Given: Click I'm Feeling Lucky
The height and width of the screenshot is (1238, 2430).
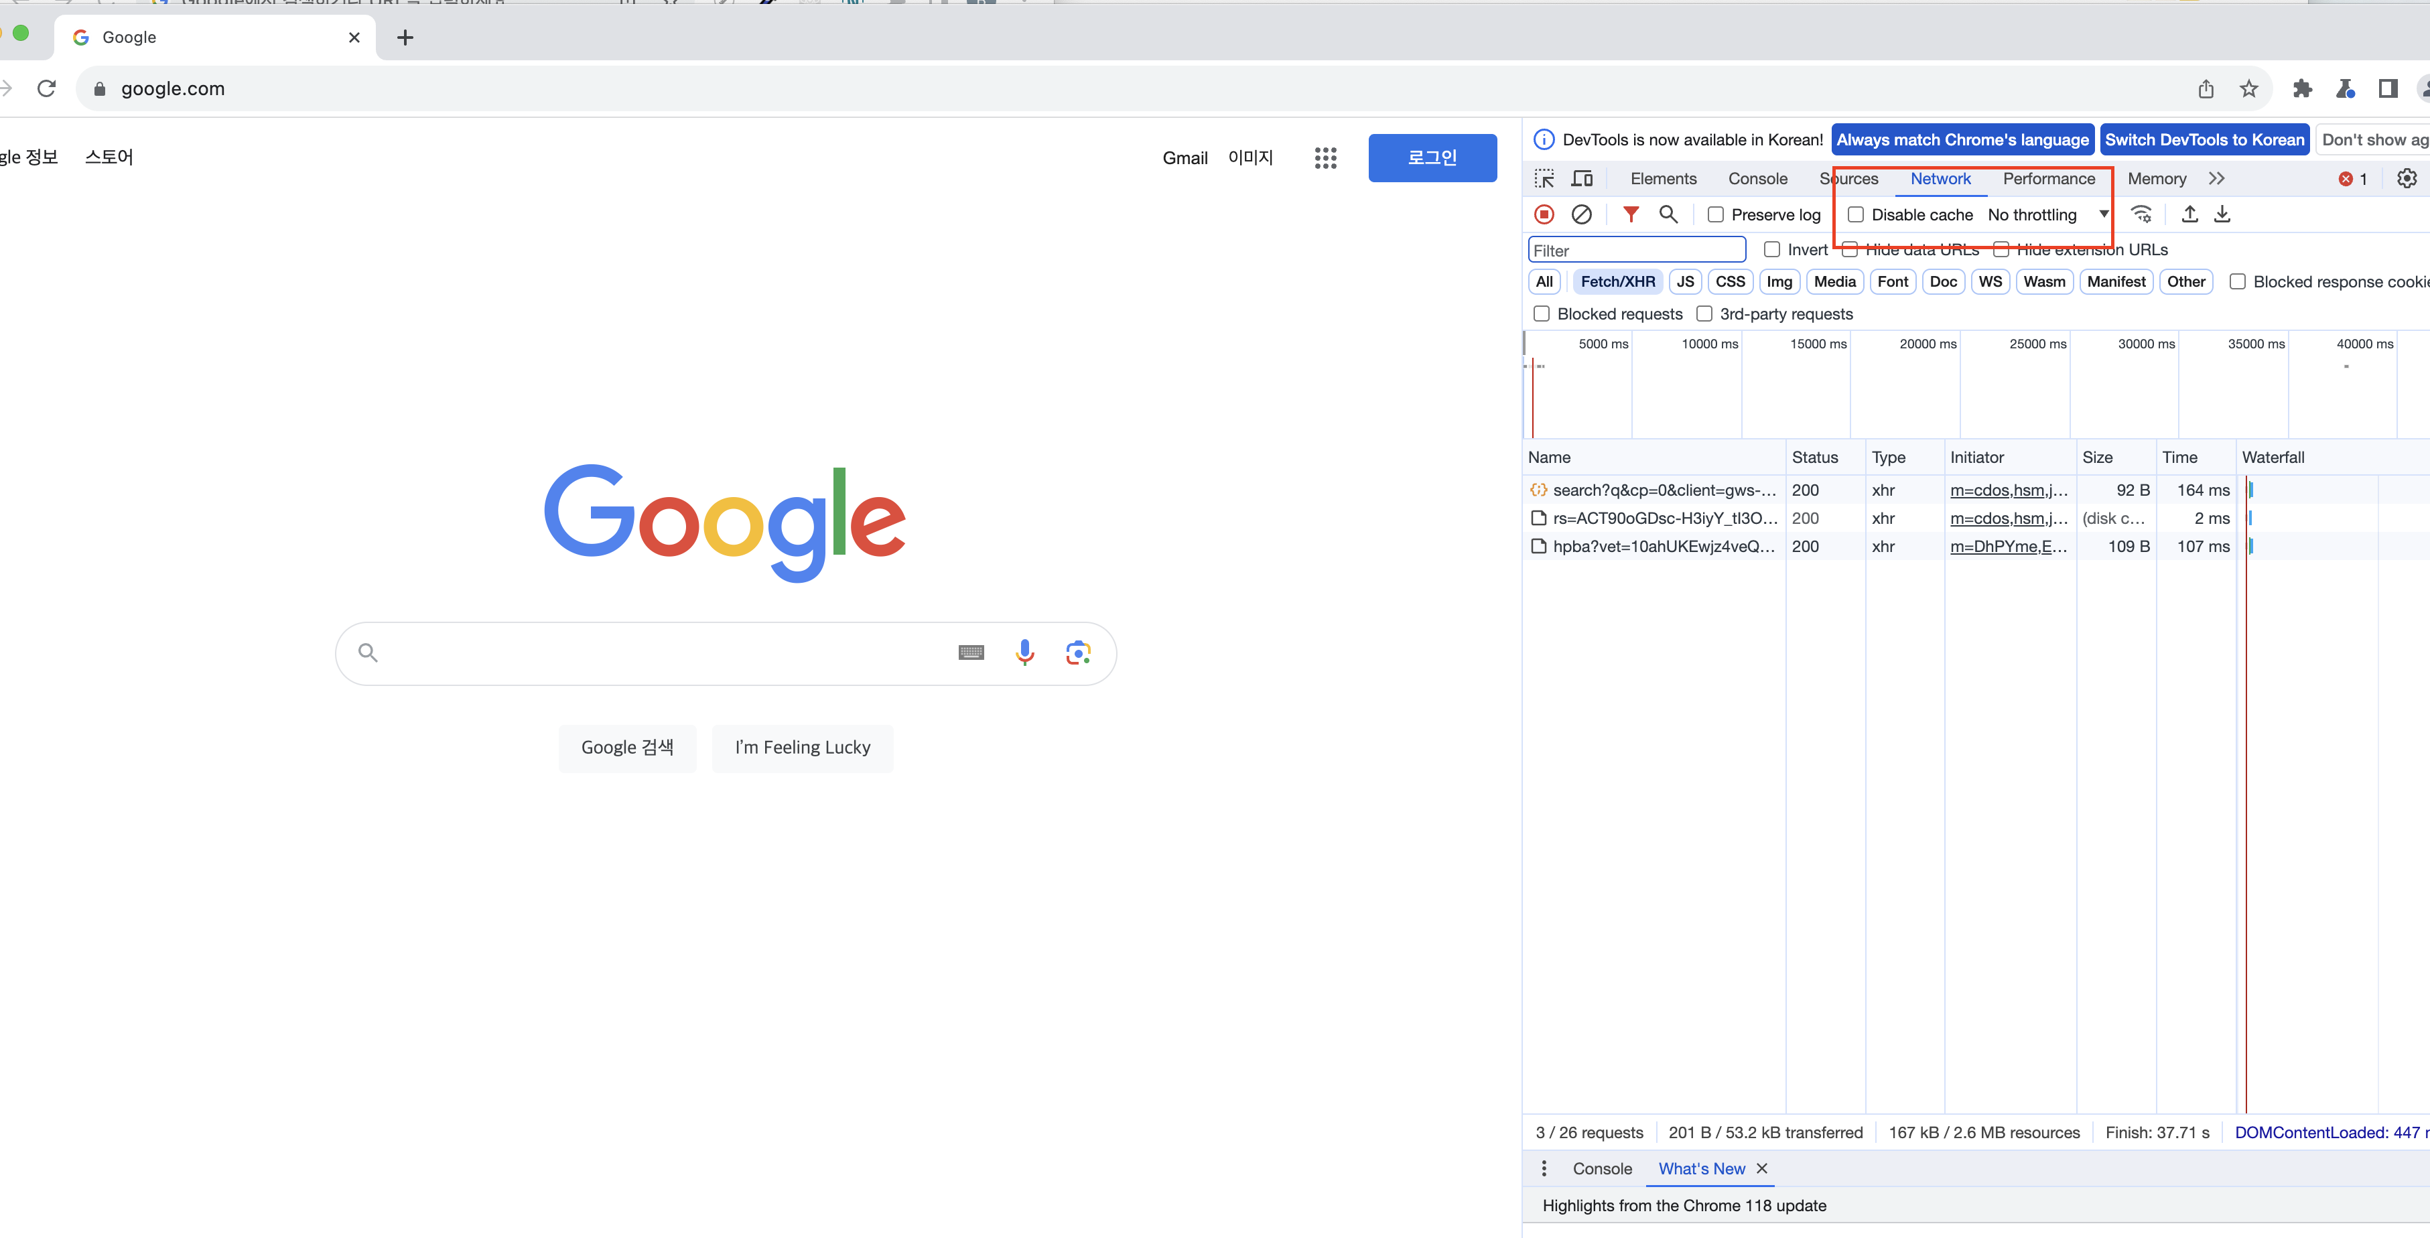Looking at the screenshot, I should pyautogui.click(x=803, y=748).
